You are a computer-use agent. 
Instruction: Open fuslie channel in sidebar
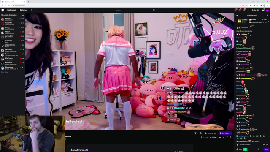coord(13,54)
